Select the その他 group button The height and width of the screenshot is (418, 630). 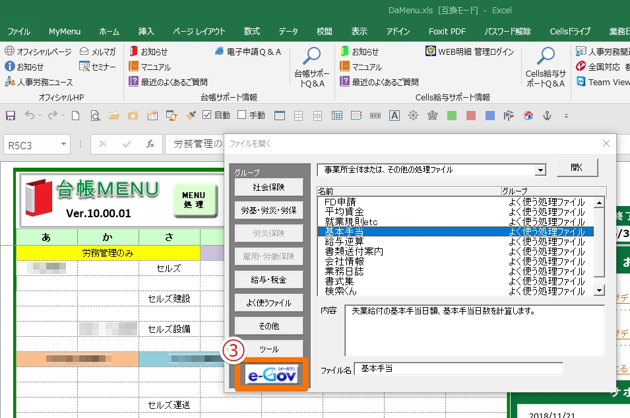268,326
